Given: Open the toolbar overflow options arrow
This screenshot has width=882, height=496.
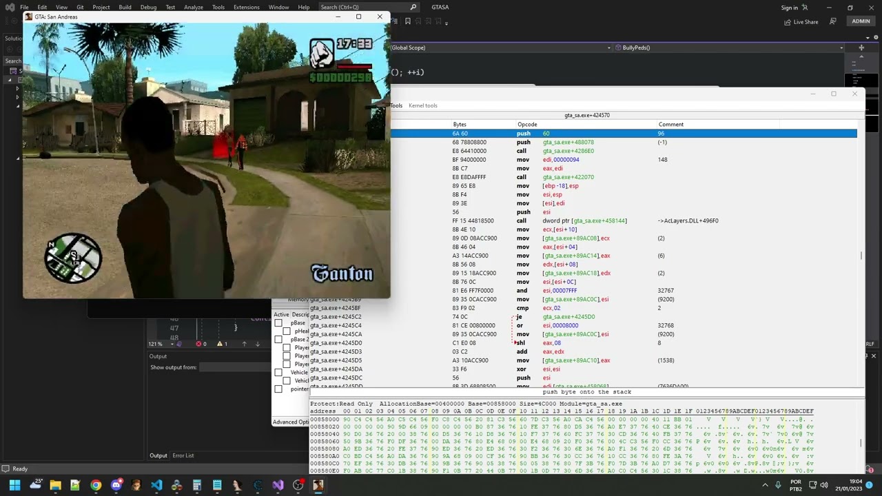Looking at the screenshot, I should coord(447,23).
